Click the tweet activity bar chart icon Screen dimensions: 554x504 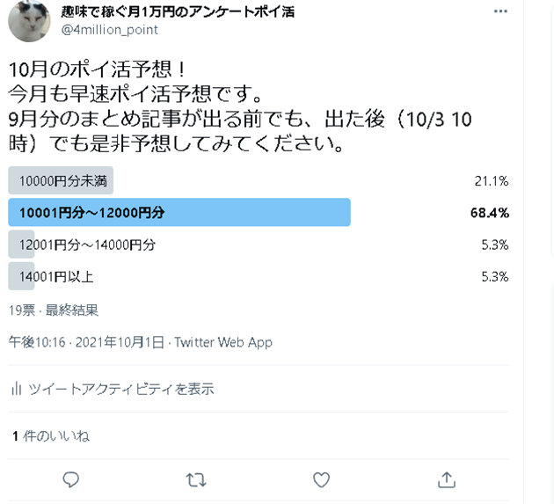(x=16, y=388)
